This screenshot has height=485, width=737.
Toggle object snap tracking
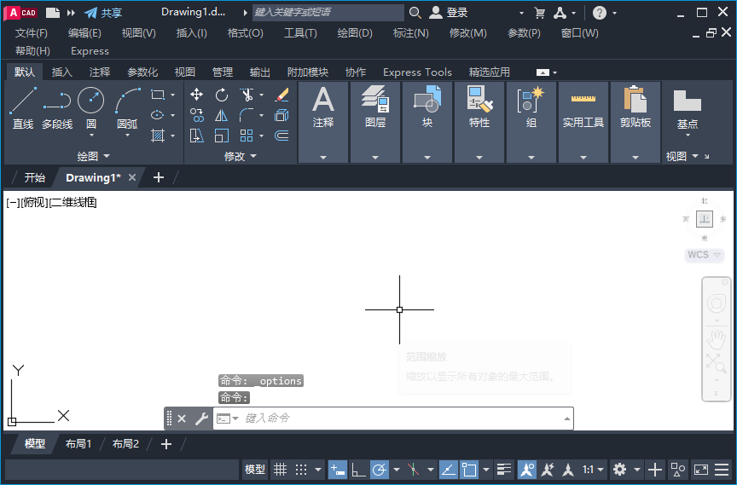pyautogui.click(x=448, y=469)
